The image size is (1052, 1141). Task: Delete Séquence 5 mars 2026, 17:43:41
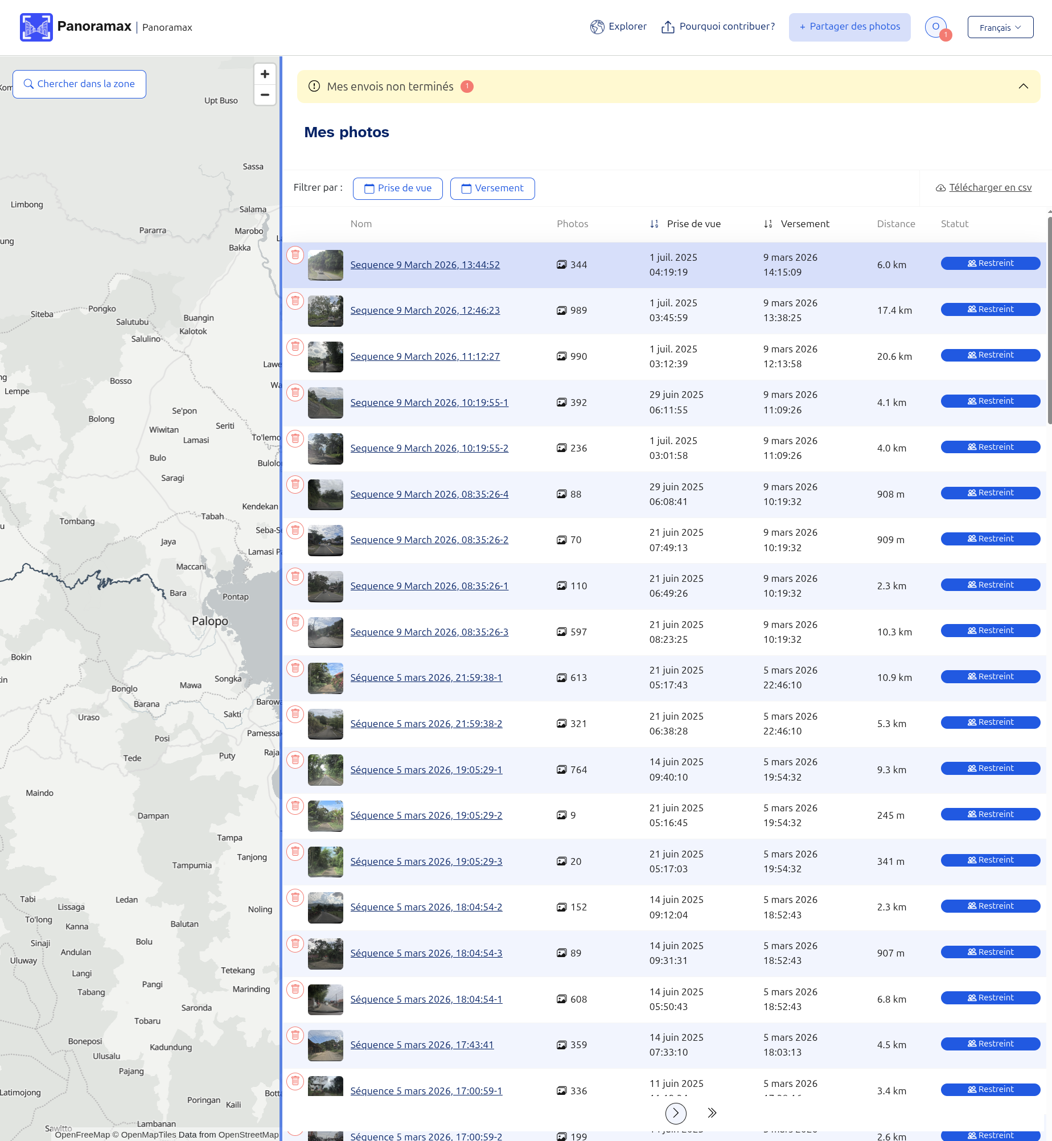click(x=295, y=1035)
